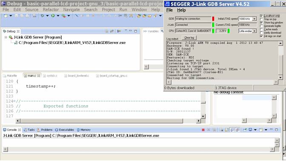Open the Debug launch dropdown arrow
Screen dimensions: 286x161
click(47, 16)
